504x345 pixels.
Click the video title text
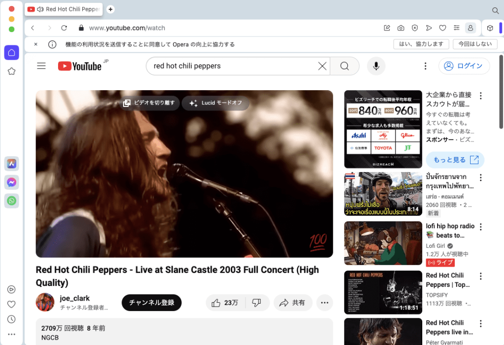[177, 276]
